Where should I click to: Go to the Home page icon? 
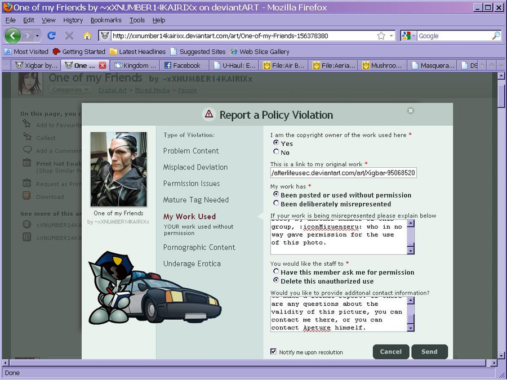tap(87, 35)
